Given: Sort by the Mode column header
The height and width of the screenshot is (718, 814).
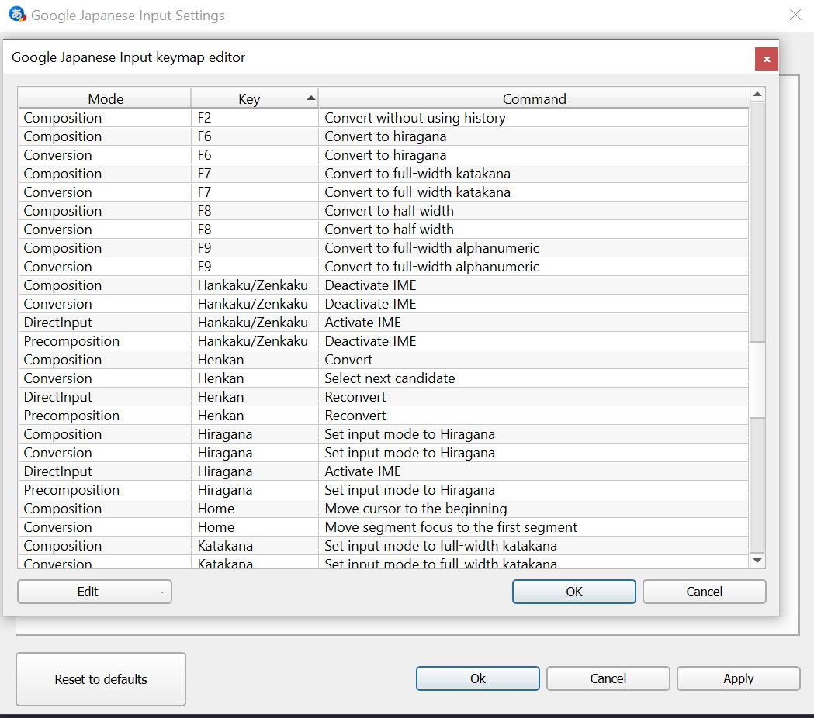Looking at the screenshot, I should [105, 98].
